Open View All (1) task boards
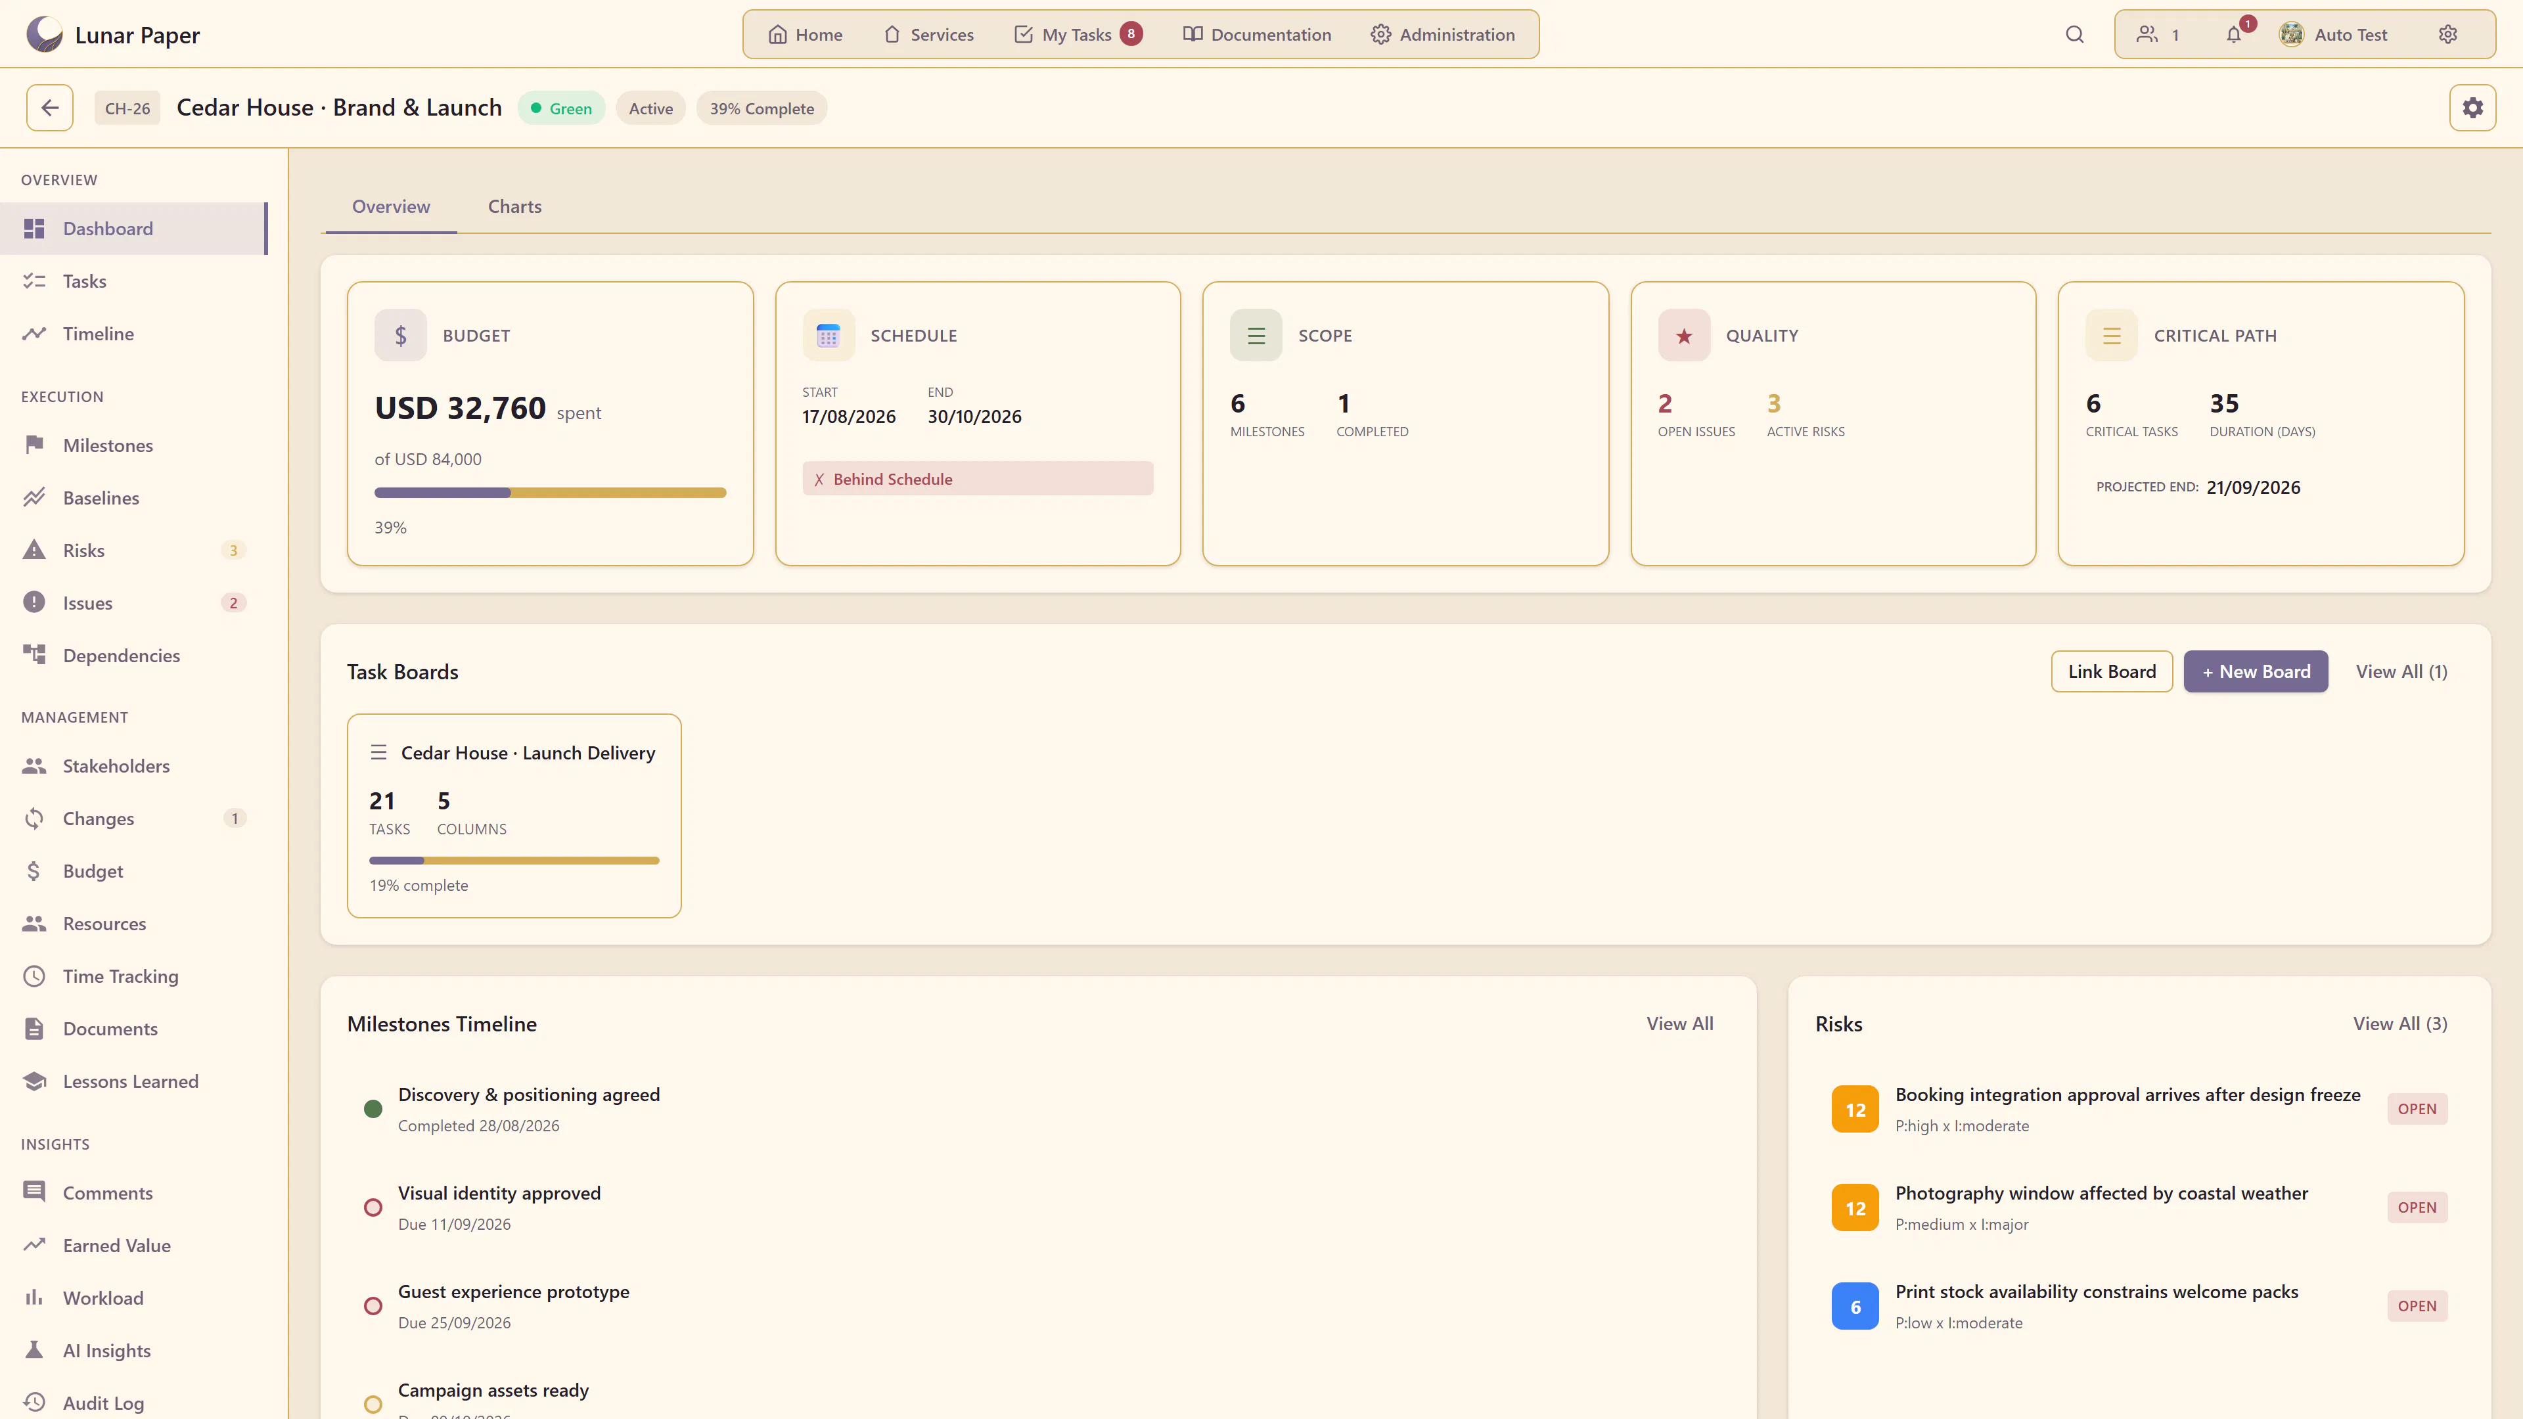The image size is (2523, 1419). click(x=2401, y=672)
